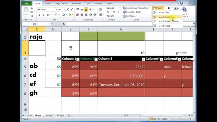Decrease font size with Shrink Font
Viewport: 217px width, 122px height.
[x=72, y=9]
